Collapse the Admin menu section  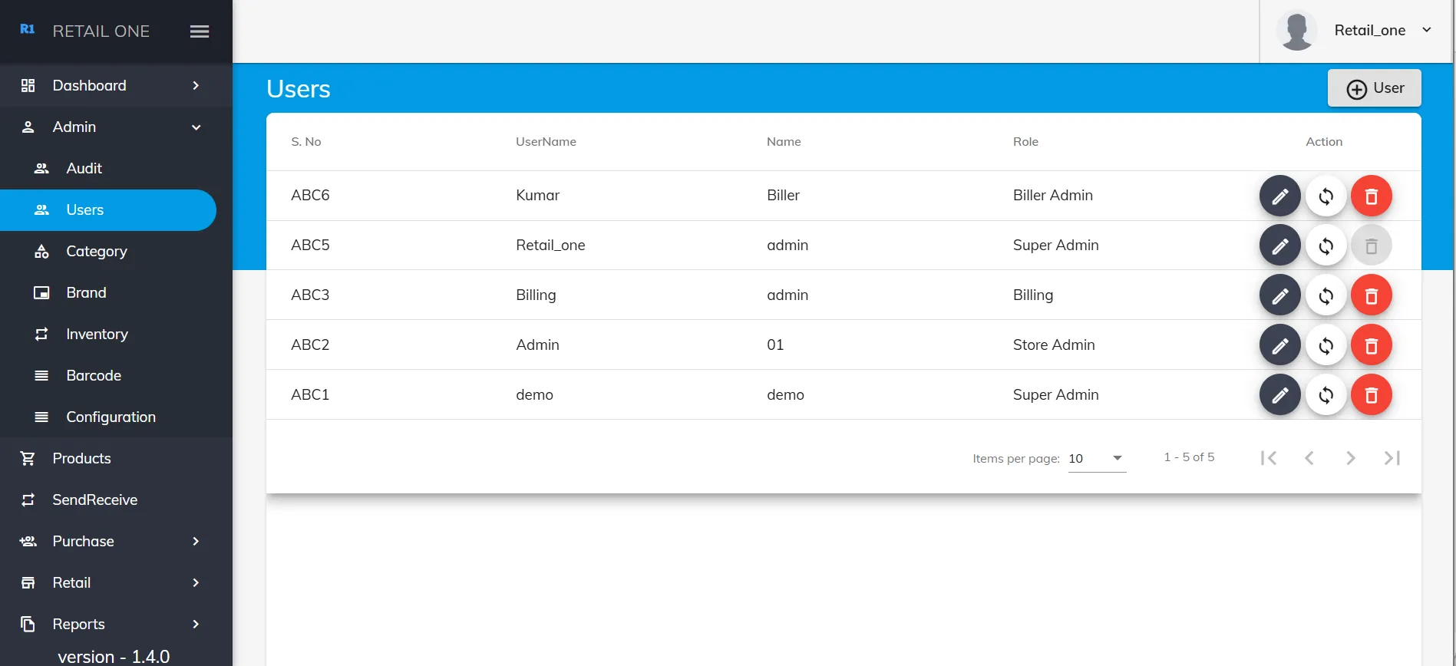pos(196,127)
